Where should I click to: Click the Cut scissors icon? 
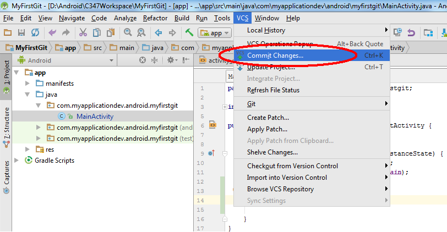point(83,33)
